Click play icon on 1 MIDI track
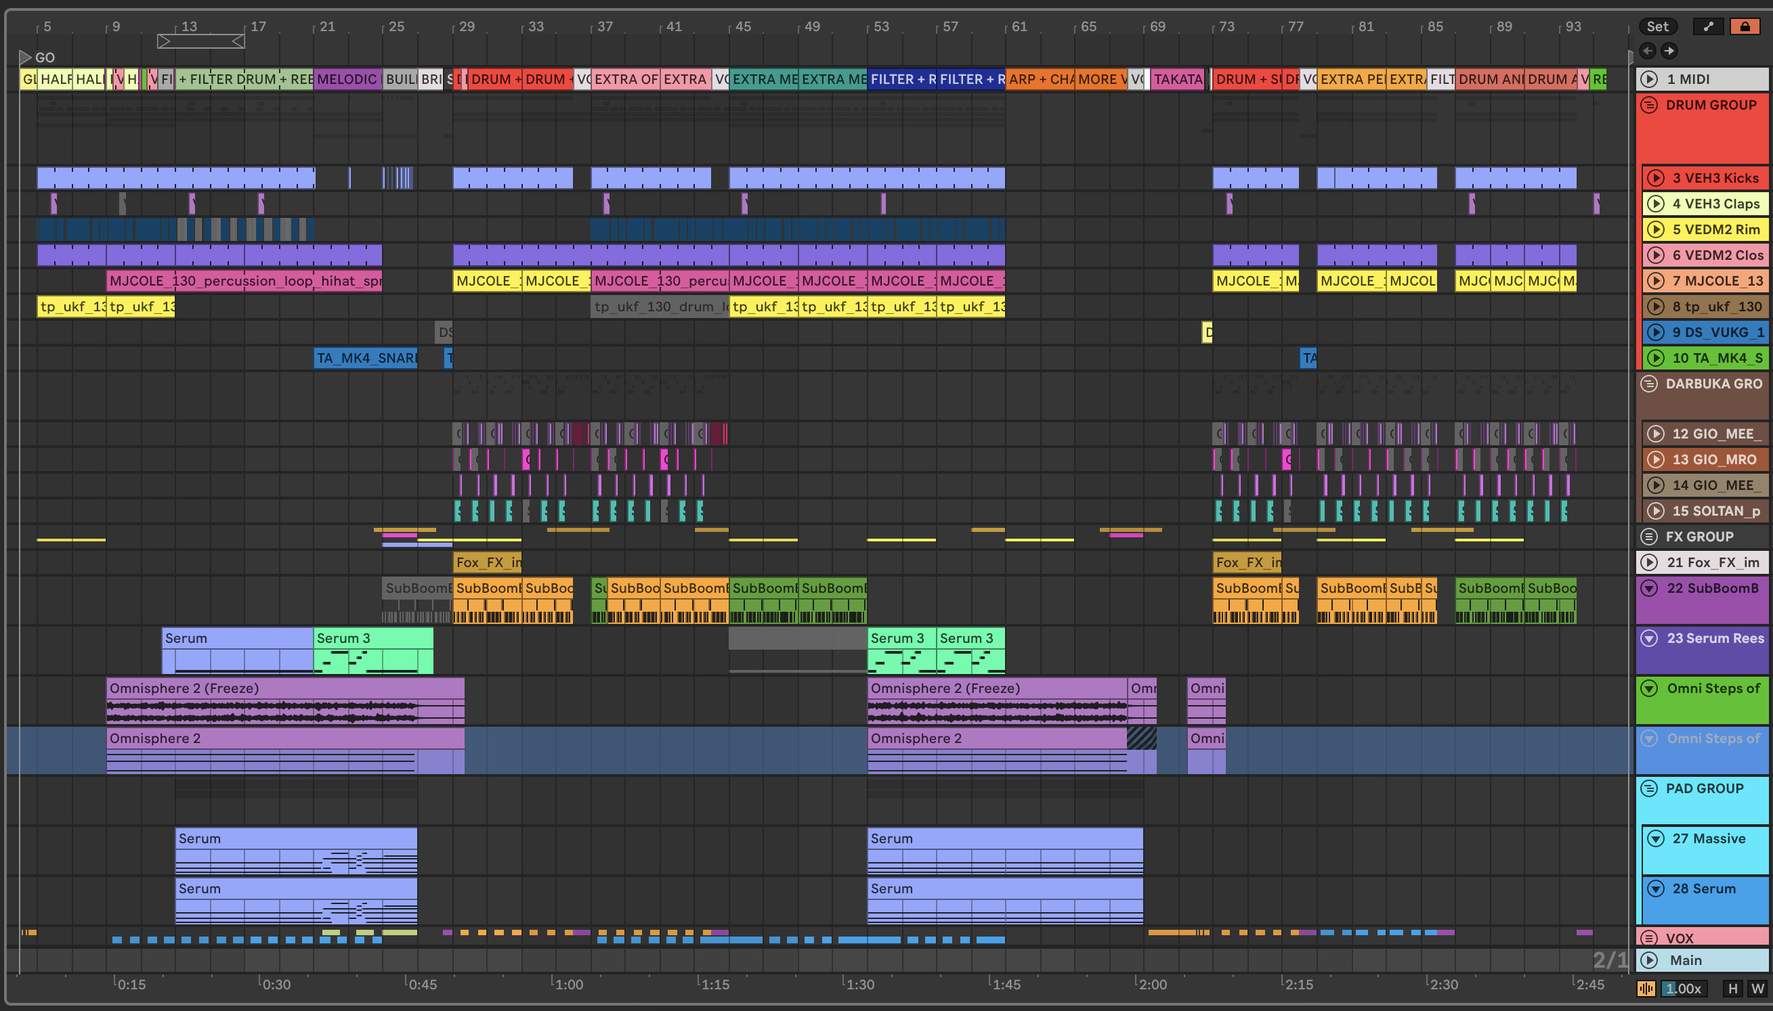1773x1011 pixels. click(1648, 79)
